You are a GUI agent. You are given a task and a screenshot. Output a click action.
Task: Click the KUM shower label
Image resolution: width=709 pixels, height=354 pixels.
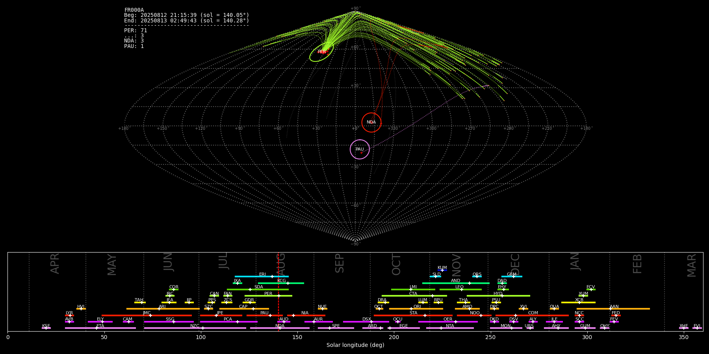(x=442, y=268)
